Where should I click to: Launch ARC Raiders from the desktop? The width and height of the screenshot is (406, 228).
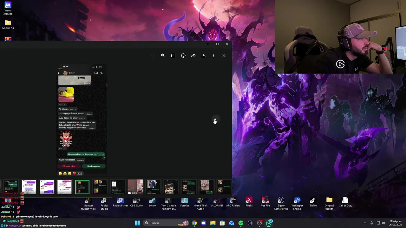click(233, 203)
